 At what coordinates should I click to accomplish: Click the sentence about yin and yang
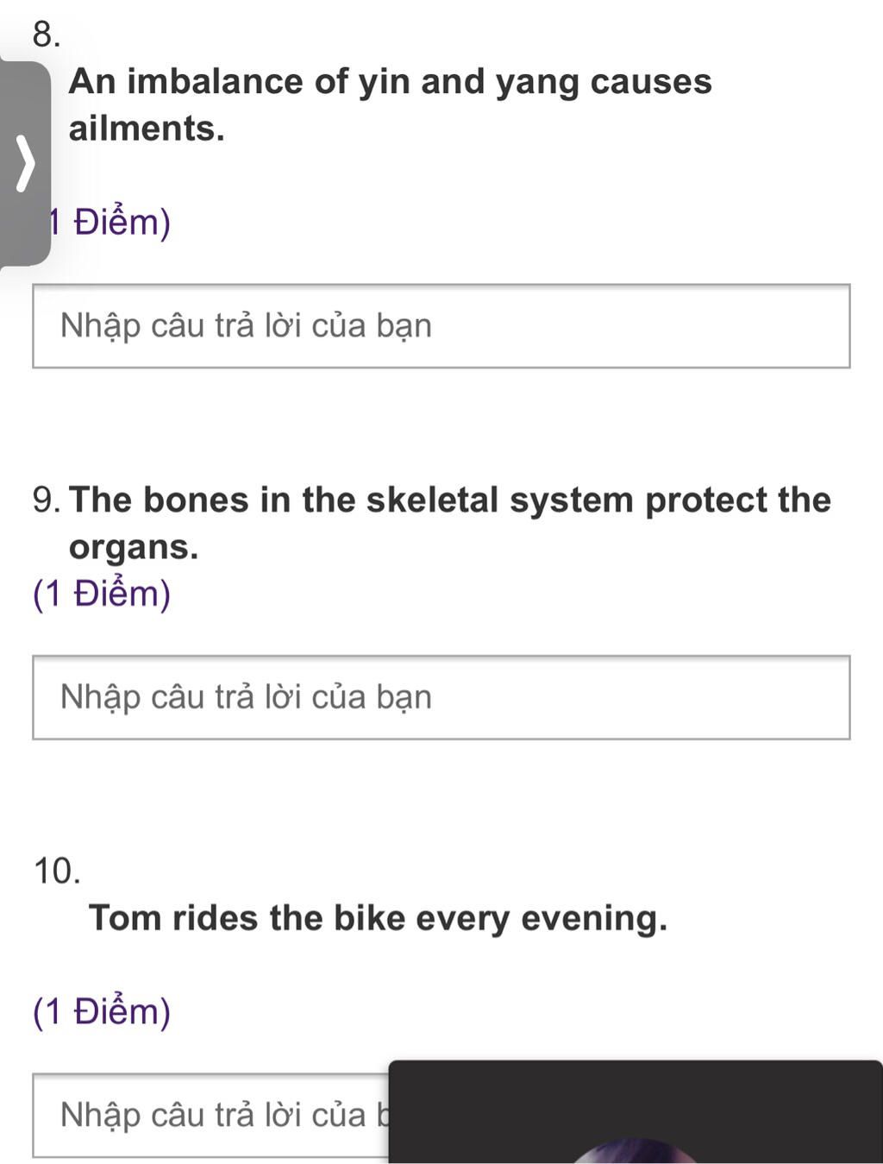[391, 104]
